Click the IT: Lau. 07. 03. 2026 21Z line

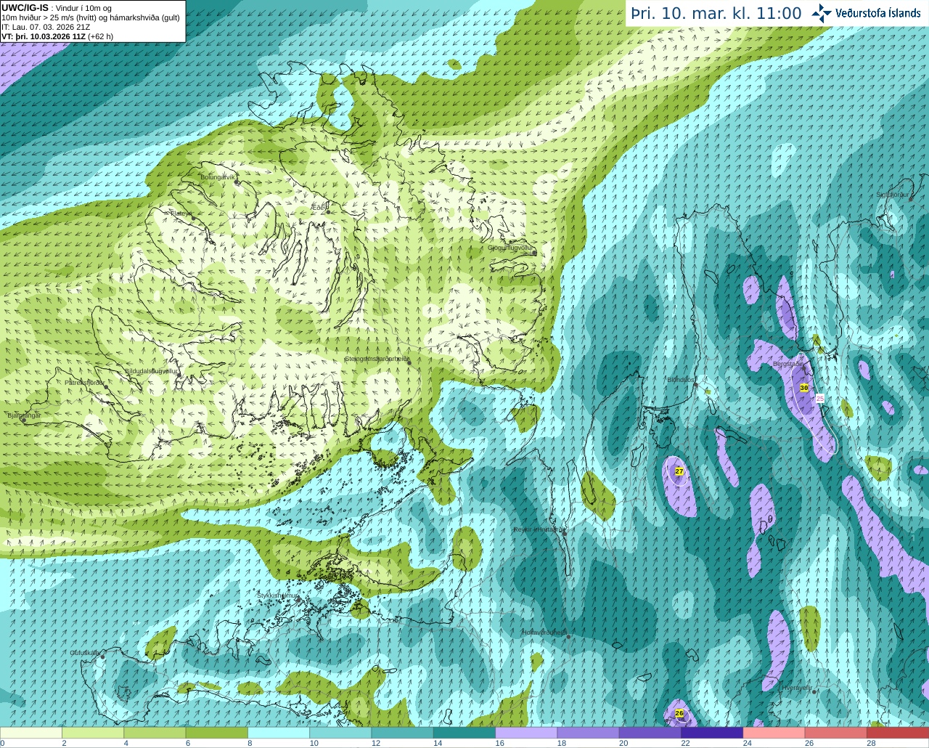(x=46, y=27)
